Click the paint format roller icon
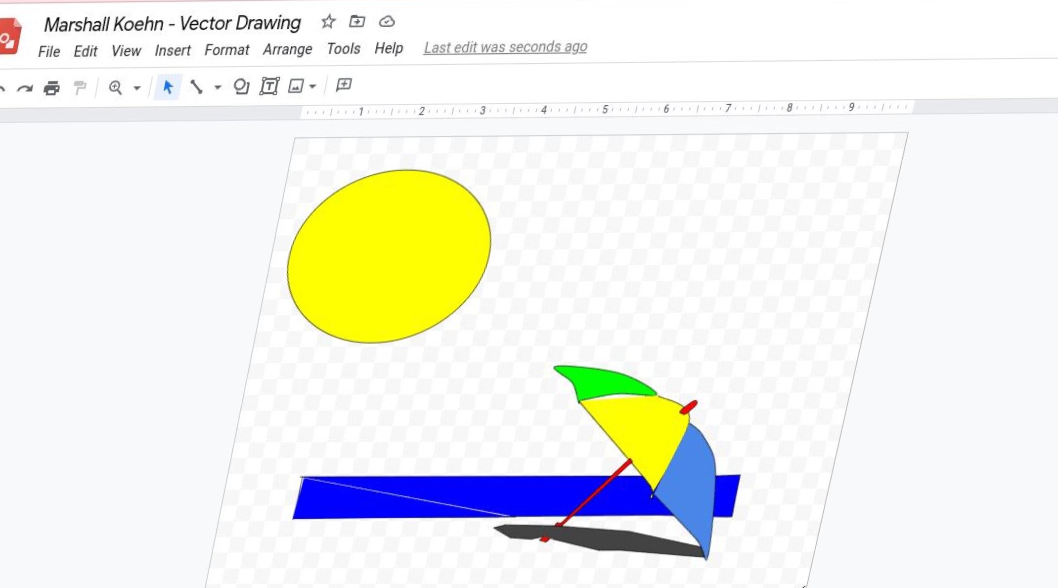This screenshot has width=1058, height=588. coord(79,88)
